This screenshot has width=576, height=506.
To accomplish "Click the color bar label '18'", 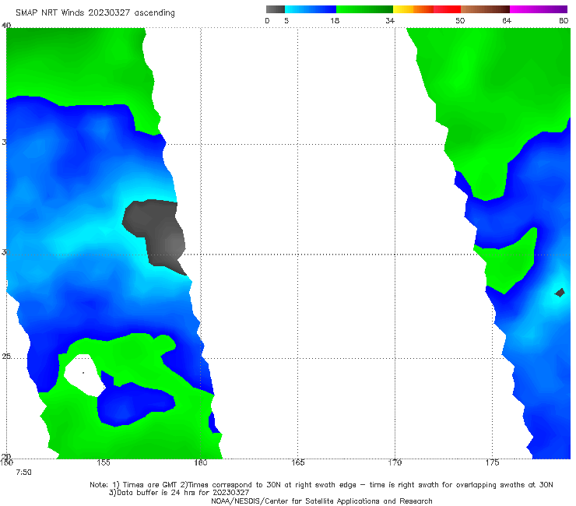I will pos(335,20).
